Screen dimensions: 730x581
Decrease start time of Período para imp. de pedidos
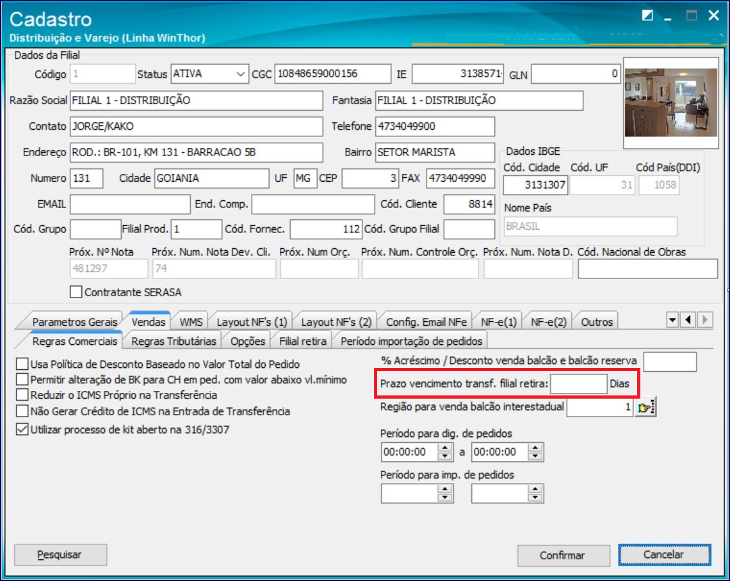(445, 498)
